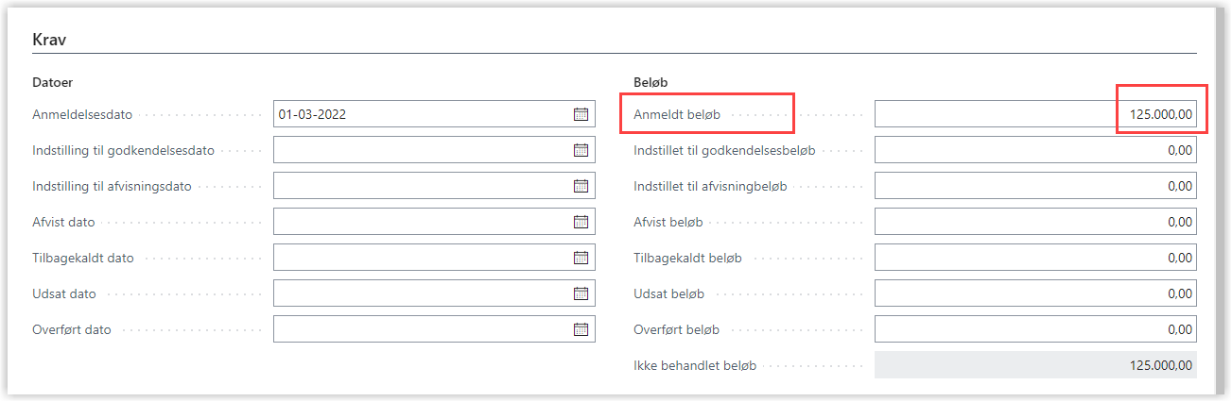Select the Indstillet til godkendelsesbeløb field

pos(1034,150)
